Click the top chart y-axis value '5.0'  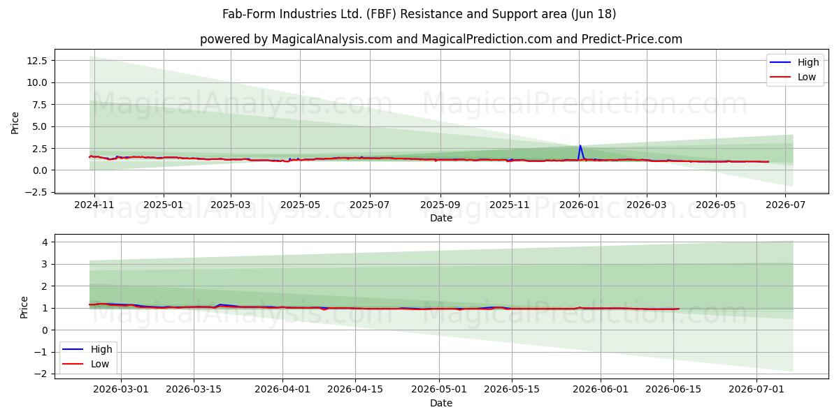(40, 126)
